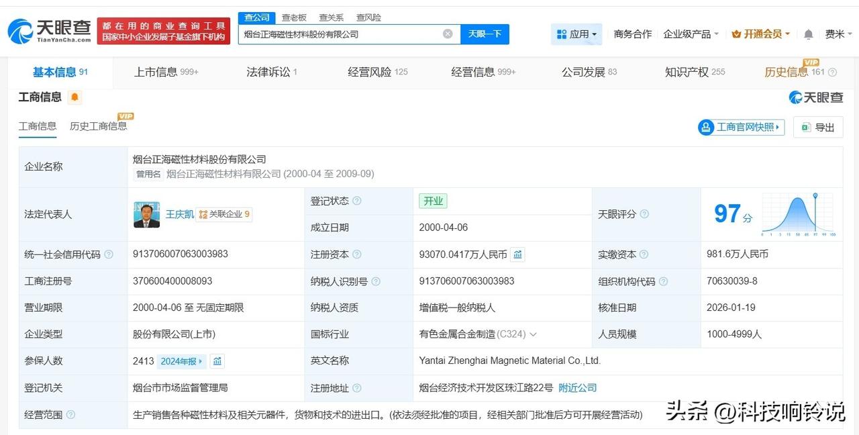Viewport: 859px width, 435px height.
Task: Click the red promotional banner in header
Action: pyautogui.click(x=163, y=31)
